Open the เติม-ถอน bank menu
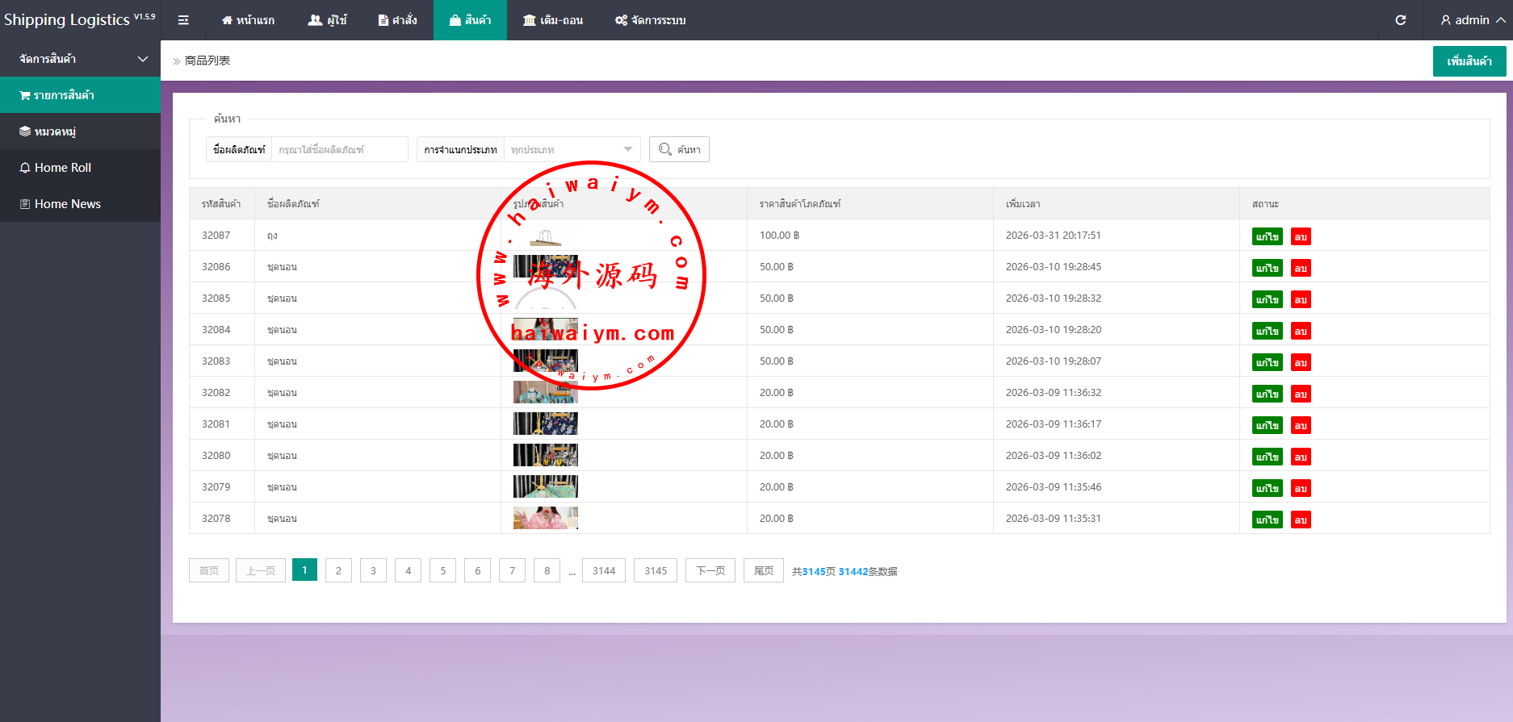Image resolution: width=1513 pixels, height=722 pixels. point(552,20)
